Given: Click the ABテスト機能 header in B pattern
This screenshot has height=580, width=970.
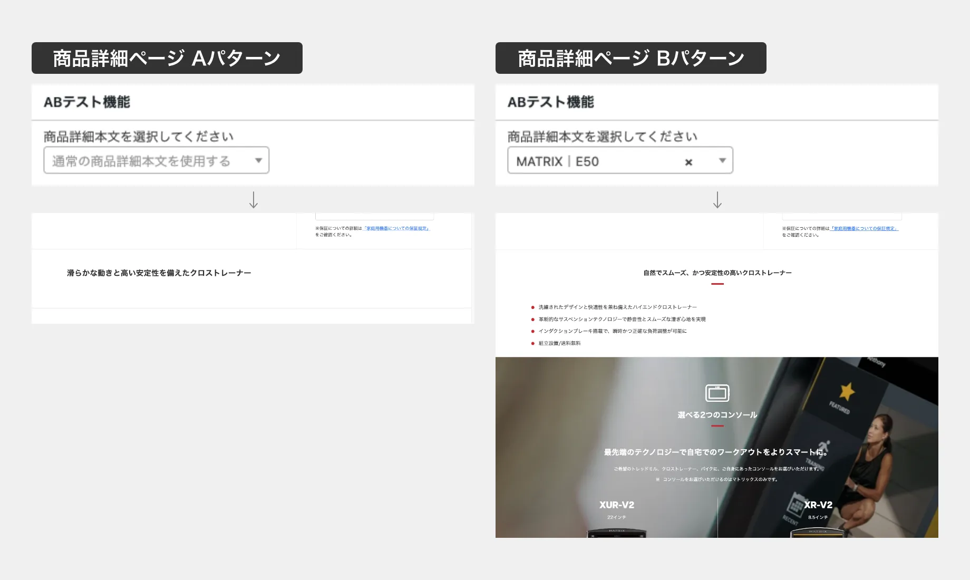Looking at the screenshot, I should 551,102.
